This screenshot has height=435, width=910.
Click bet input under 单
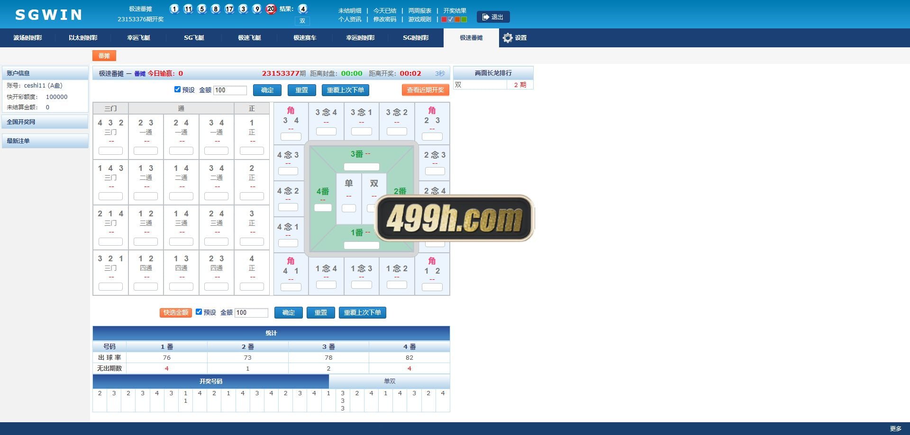click(x=349, y=208)
